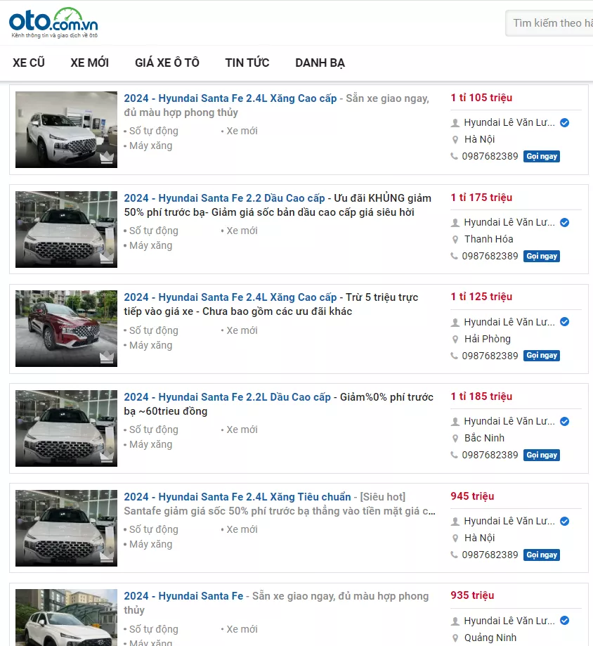This screenshot has height=646, width=593.
Task: Click location pin beside Bắc Ninh
Action: 455,439
